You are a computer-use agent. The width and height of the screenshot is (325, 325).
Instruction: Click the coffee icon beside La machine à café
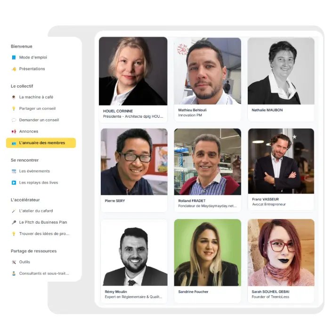point(14,97)
